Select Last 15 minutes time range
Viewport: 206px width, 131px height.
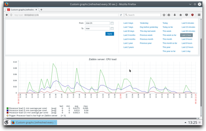click(x=188, y=27)
